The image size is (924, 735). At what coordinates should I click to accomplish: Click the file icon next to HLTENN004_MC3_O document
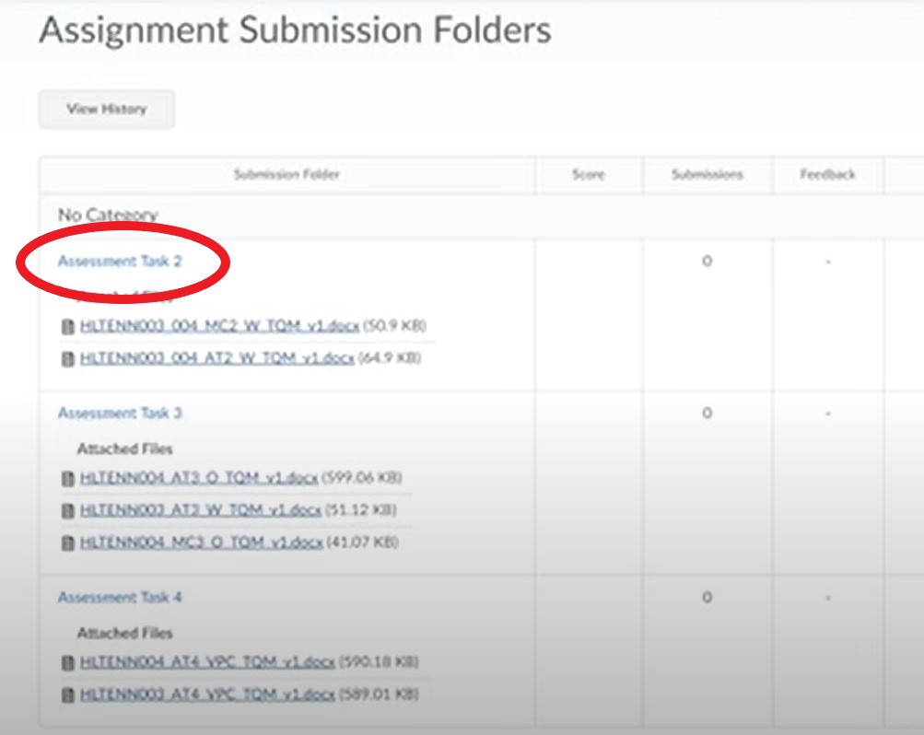pyautogui.click(x=66, y=542)
